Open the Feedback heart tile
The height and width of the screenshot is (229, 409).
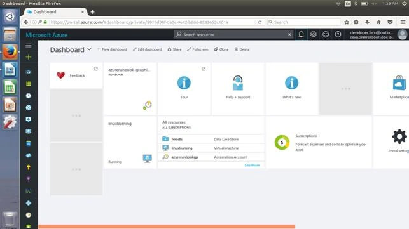tap(76, 75)
